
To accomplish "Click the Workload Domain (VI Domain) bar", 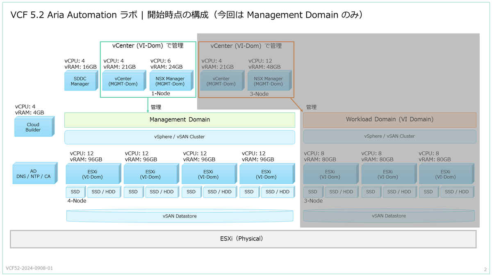I will (x=389, y=120).
